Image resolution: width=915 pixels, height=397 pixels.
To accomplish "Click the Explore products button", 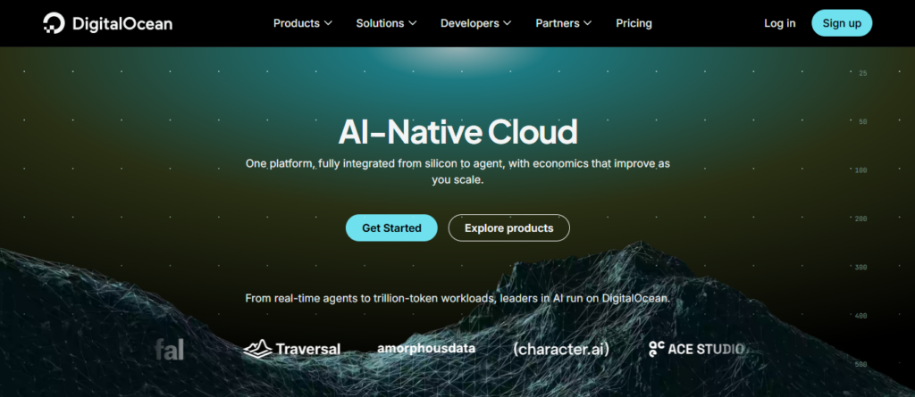I will pos(508,227).
